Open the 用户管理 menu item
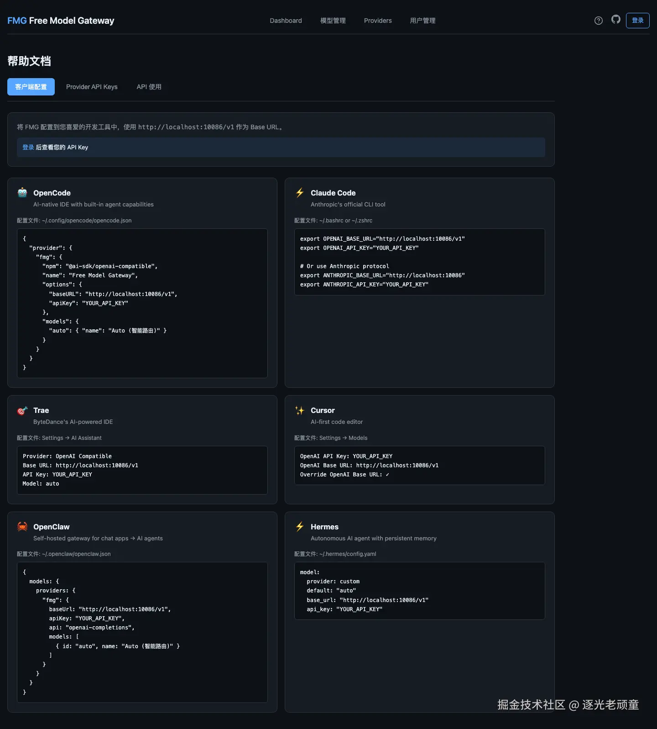657x729 pixels. pyautogui.click(x=422, y=21)
